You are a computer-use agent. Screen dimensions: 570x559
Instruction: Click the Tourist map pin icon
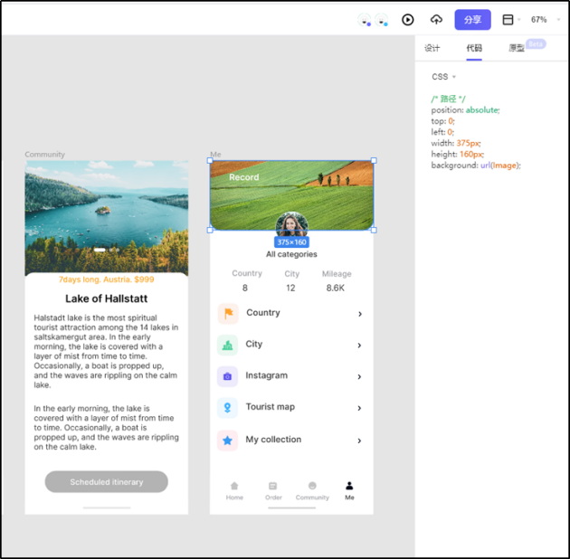pos(228,408)
